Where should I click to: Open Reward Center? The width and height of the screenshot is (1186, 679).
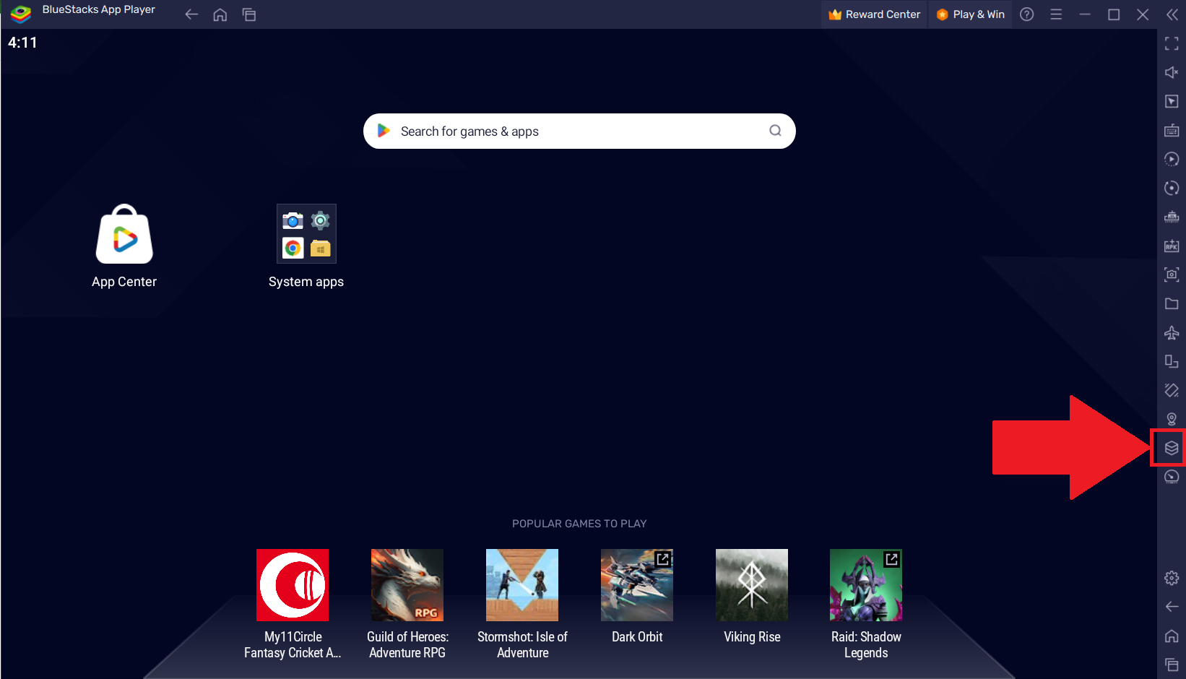coord(874,14)
